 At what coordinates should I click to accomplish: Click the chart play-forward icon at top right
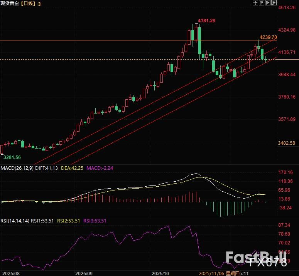coord(268,3)
